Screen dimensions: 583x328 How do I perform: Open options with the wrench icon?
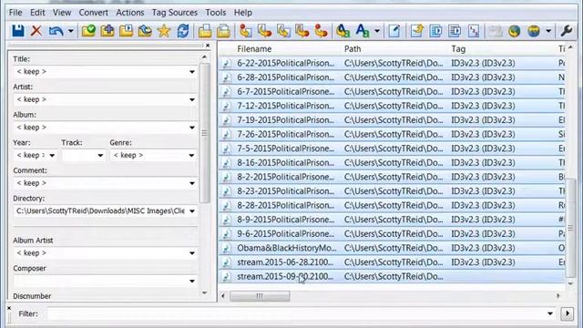click(x=566, y=31)
